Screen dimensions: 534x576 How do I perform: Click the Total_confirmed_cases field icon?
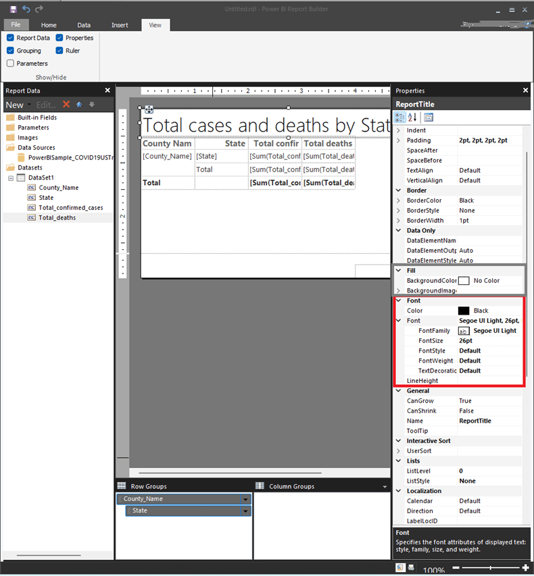(x=32, y=208)
